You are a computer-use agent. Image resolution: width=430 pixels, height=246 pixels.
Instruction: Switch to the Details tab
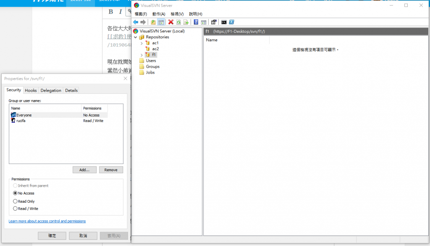[x=71, y=90]
